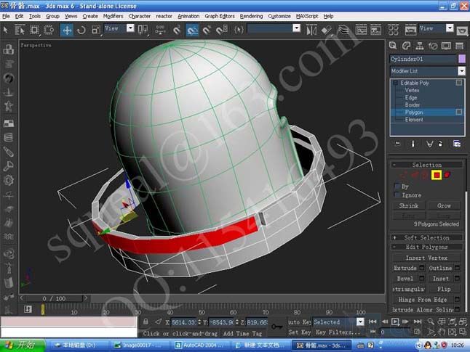Open the Material Editor icon
Screen dimensions: 470x352
point(393,30)
